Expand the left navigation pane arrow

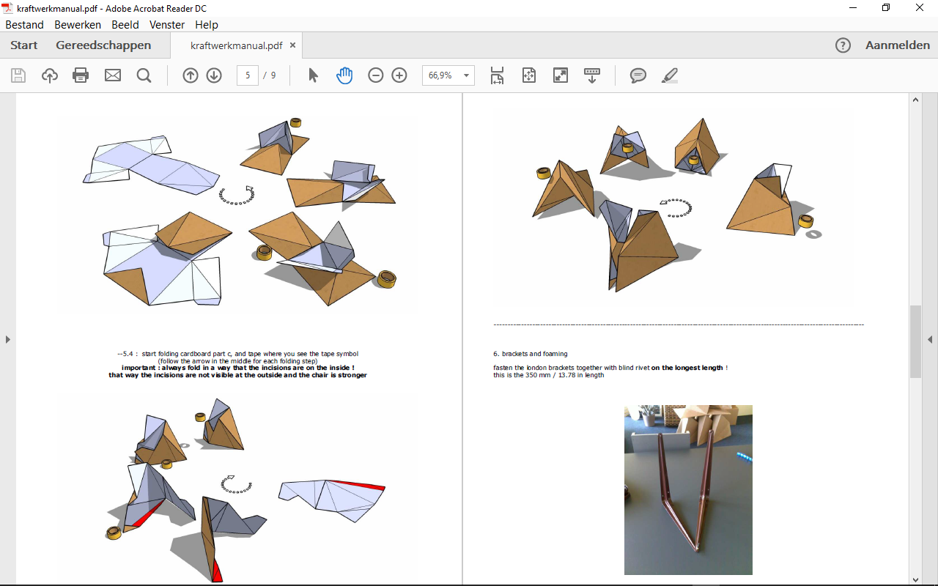(x=8, y=339)
